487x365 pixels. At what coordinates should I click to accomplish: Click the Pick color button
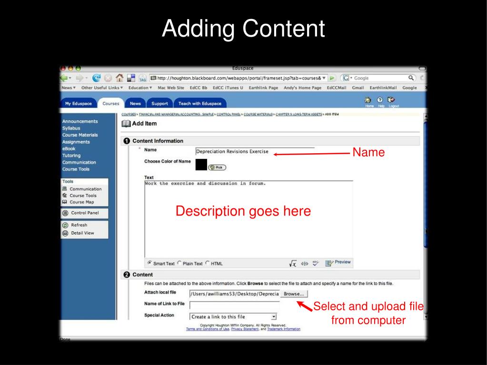point(217,168)
